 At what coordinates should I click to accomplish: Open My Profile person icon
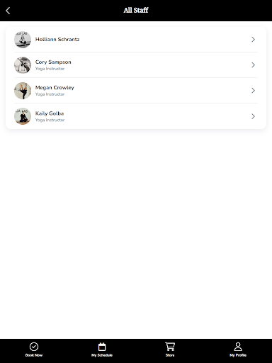click(x=238, y=347)
